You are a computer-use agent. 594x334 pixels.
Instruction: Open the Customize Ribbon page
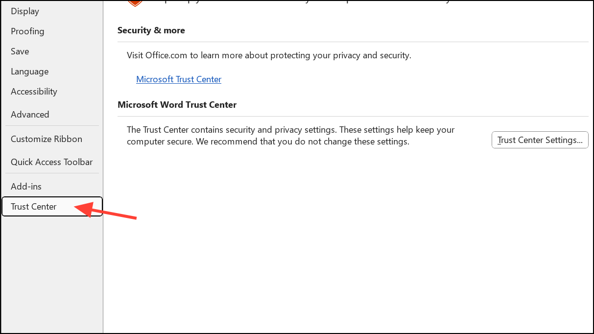coord(47,139)
